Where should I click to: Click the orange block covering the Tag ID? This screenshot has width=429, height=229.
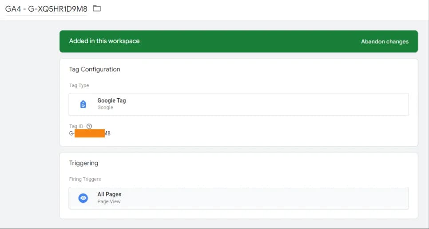(x=90, y=133)
